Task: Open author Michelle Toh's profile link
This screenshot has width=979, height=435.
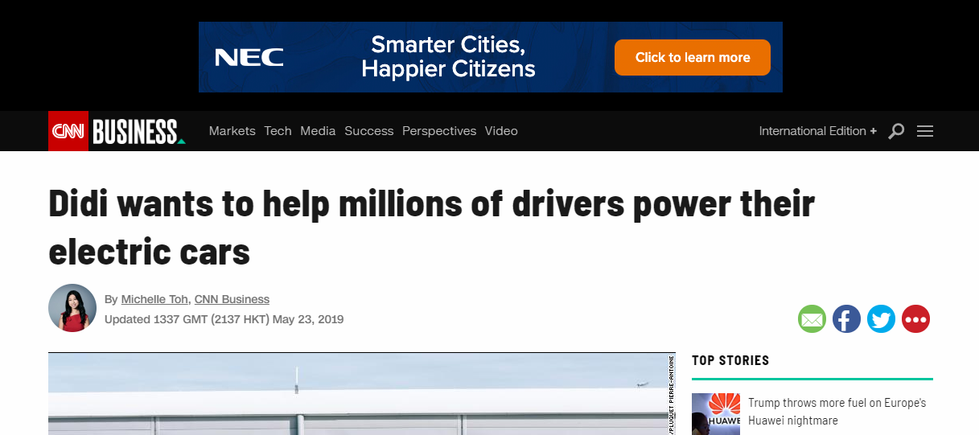Action: 155,299
